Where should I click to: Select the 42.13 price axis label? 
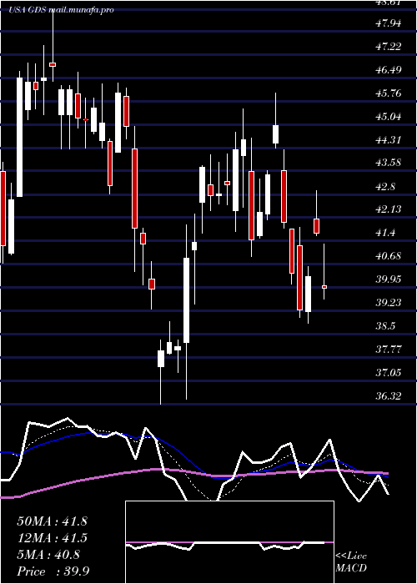point(389,209)
